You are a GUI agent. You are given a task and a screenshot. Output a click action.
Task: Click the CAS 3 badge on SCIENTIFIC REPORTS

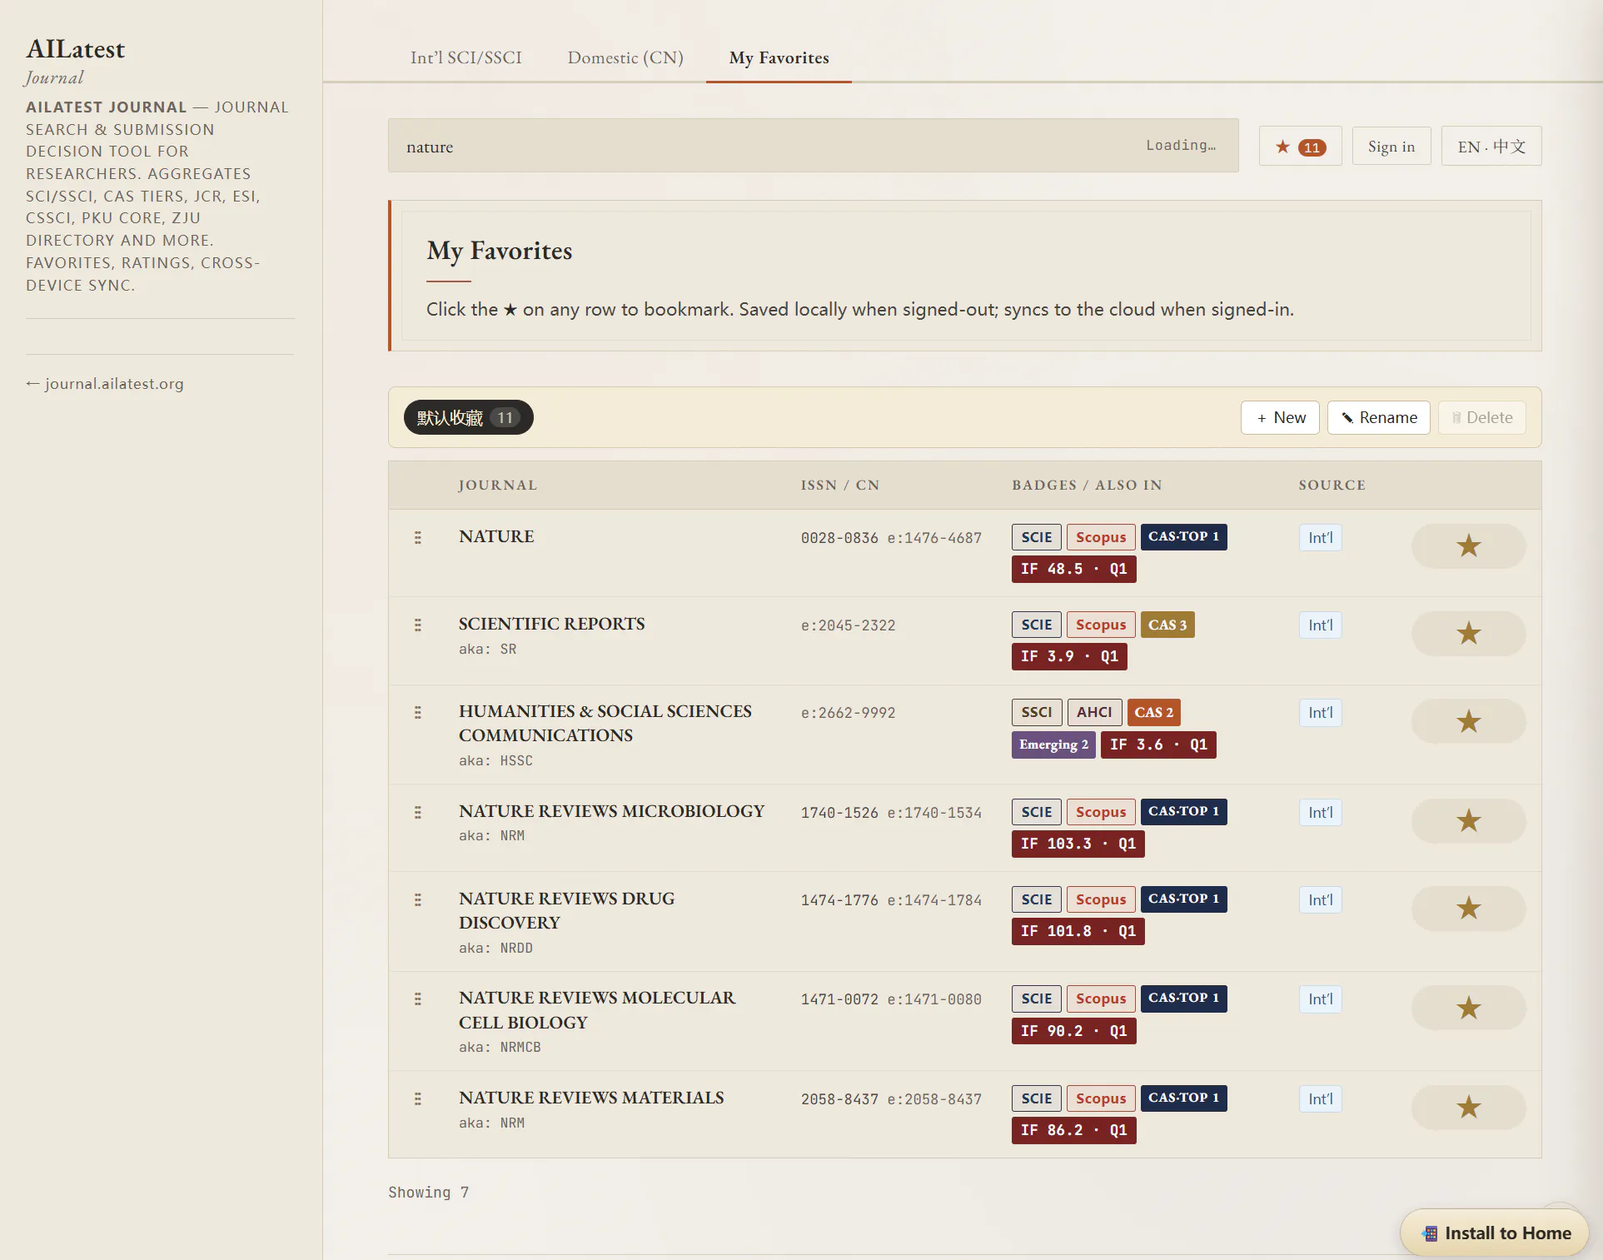click(x=1167, y=625)
